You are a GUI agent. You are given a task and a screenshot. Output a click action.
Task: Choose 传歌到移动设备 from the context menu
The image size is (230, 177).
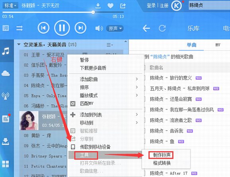pyautogui.click(x=95, y=147)
